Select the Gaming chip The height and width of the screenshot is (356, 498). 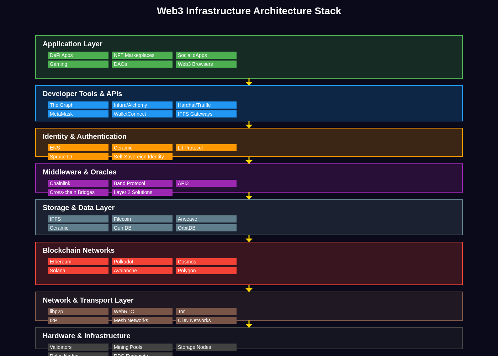tap(78, 64)
